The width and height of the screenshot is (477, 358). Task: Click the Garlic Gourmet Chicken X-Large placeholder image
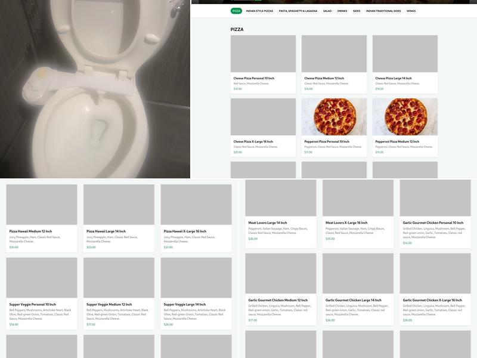(435, 274)
